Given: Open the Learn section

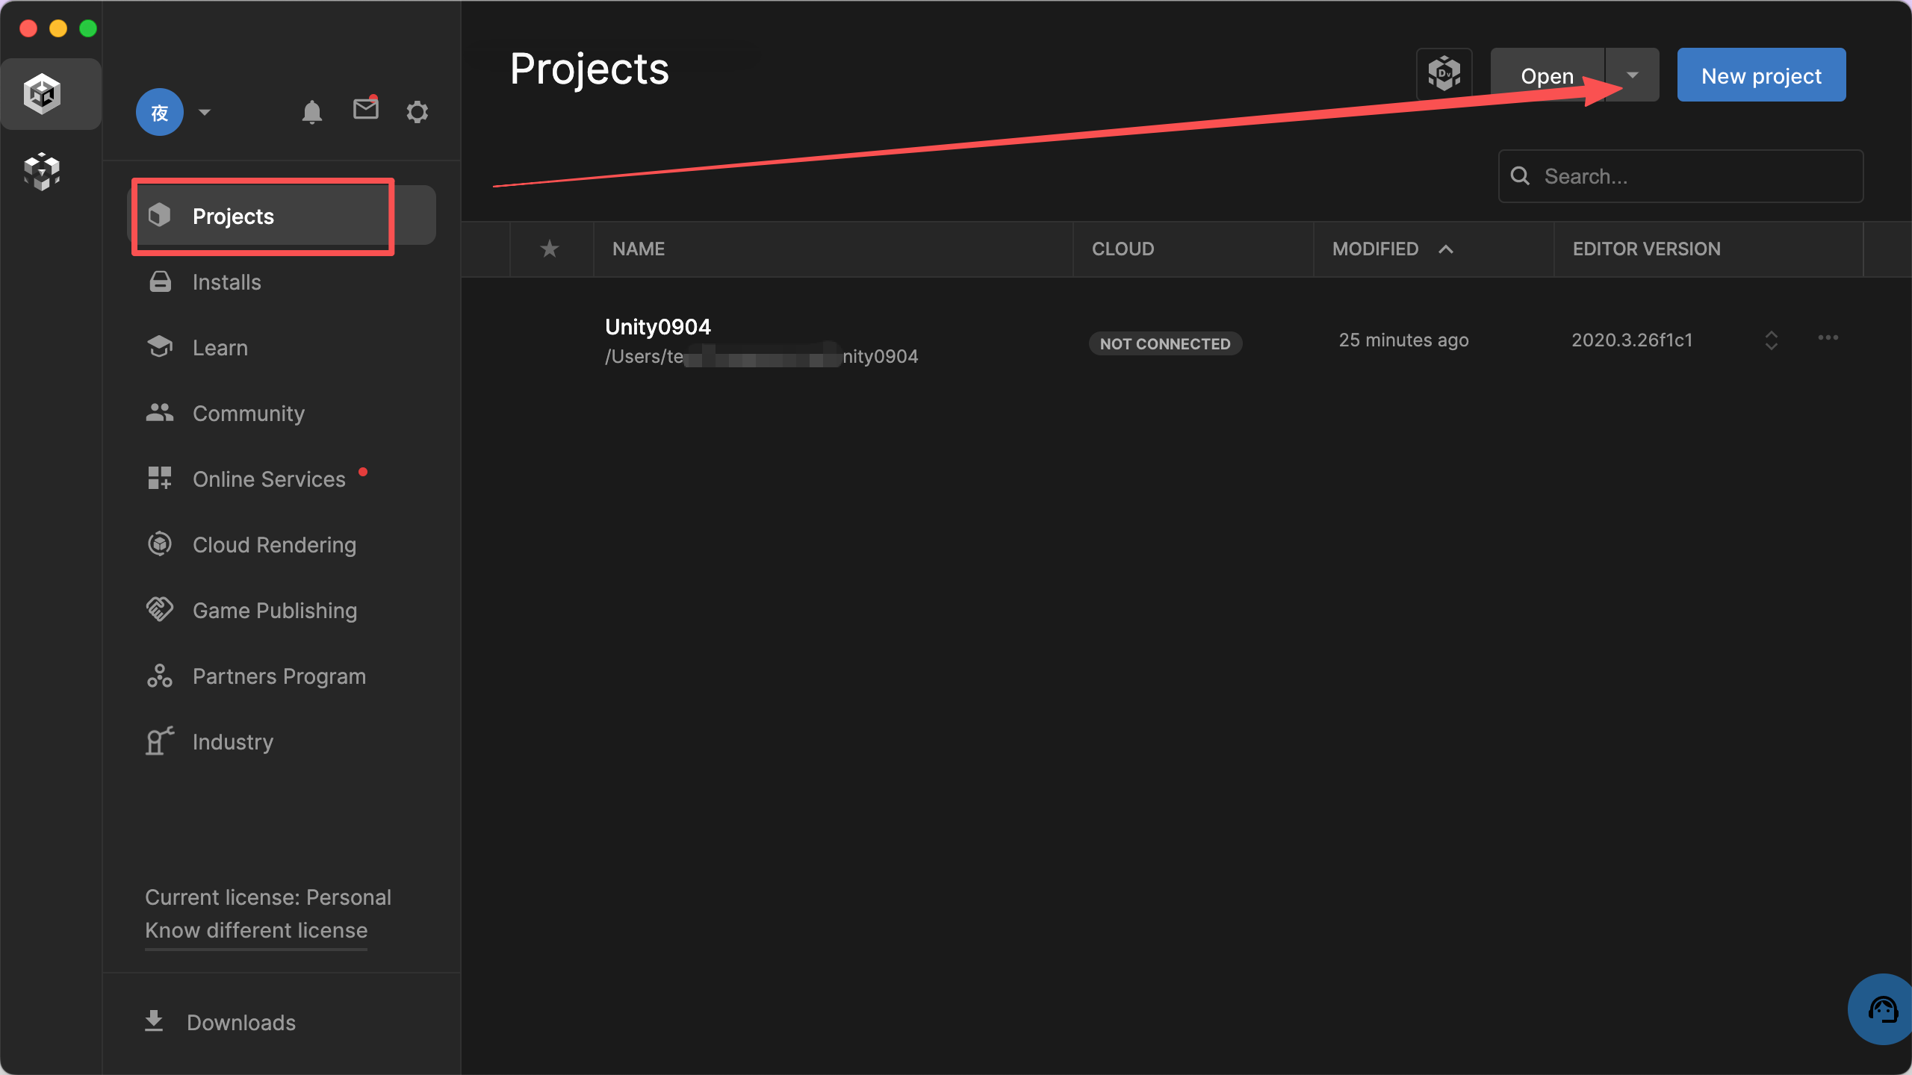Looking at the screenshot, I should coord(282,348).
